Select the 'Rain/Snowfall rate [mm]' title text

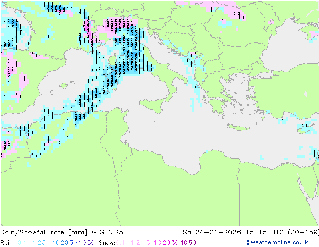(x=44, y=232)
